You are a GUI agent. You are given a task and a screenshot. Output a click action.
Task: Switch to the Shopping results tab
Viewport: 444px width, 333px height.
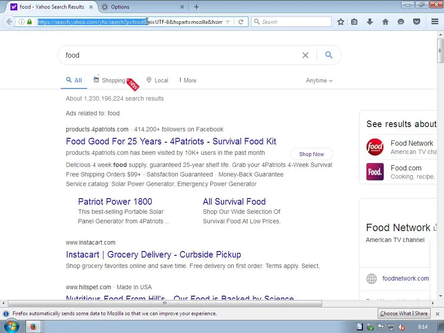pyautogui.click(x=110, y=80)
